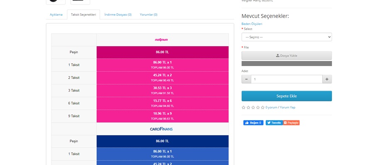Image resolution: width=374 pixels, height=165 pixels.
Task: Click the gray upload progress bar
Action: (287, 64)
